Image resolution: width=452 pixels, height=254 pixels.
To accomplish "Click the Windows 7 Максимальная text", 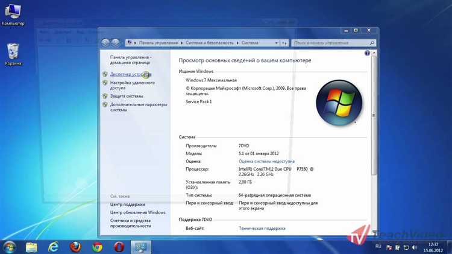I will pyautogui.click(x=211, y=80).
